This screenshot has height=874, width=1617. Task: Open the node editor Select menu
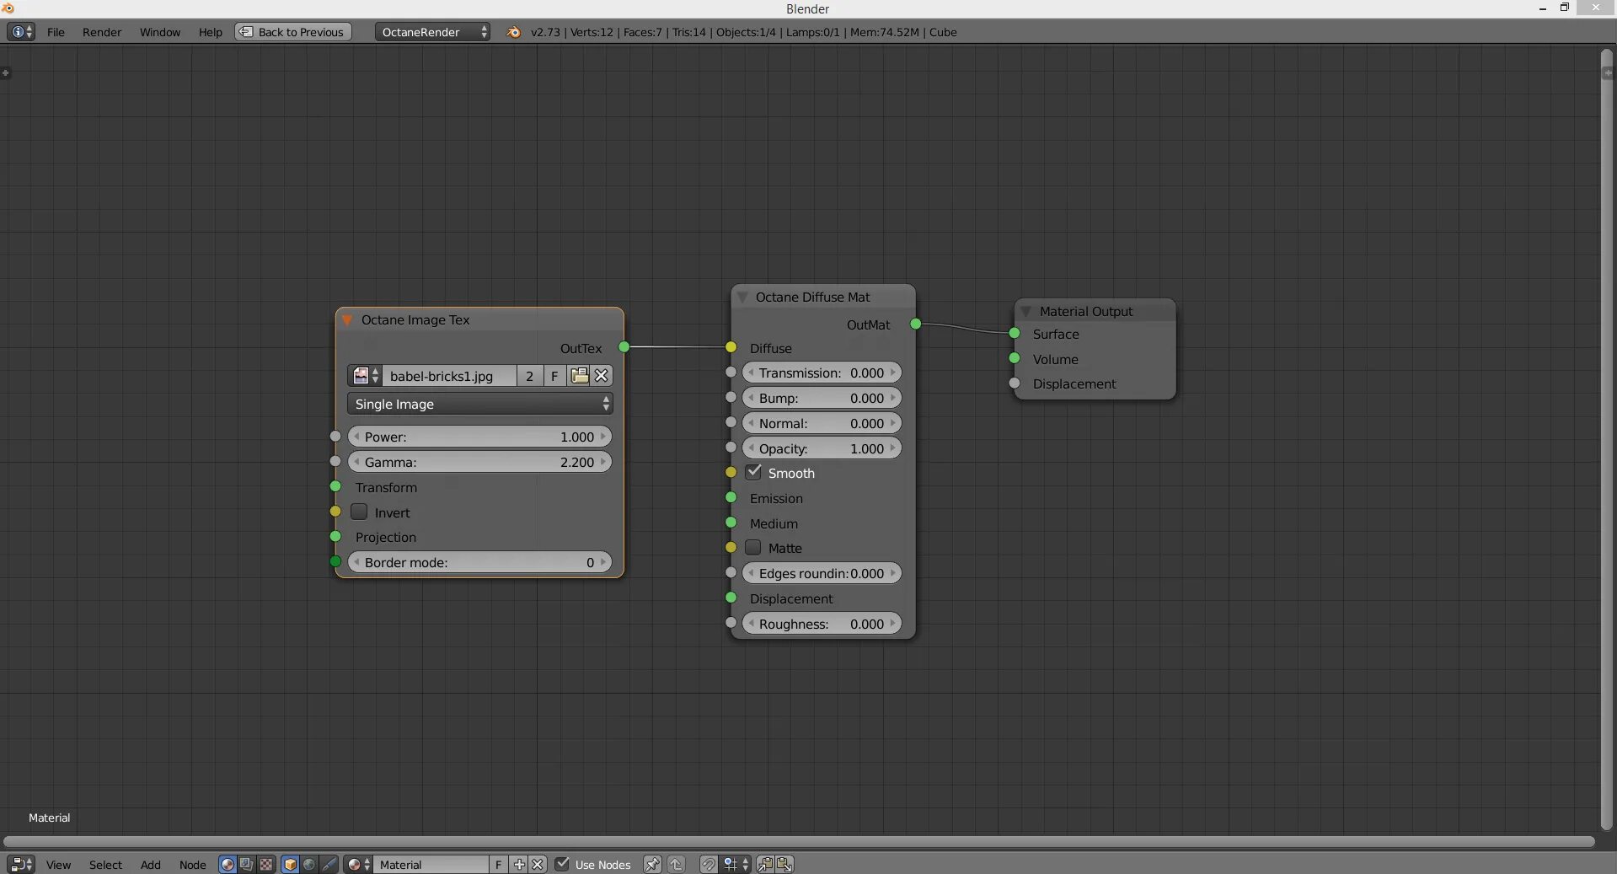(105, 865)
